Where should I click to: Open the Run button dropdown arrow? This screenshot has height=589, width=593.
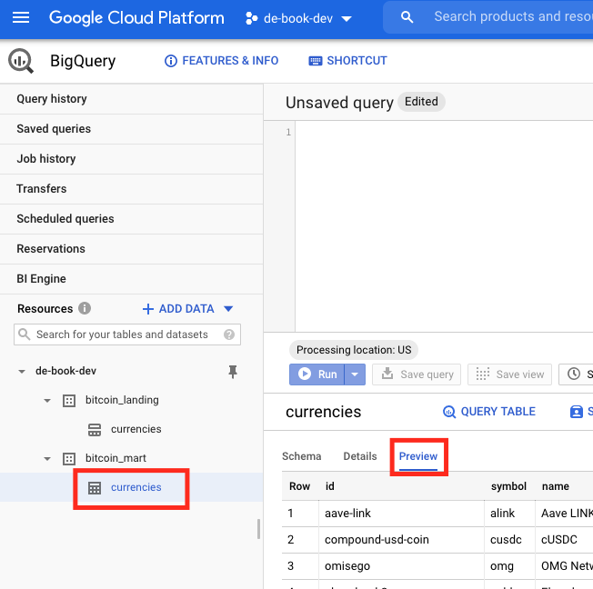(x=355, y=374)
